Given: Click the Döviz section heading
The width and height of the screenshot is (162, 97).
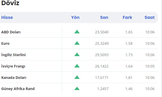Looking at the screenshot, I should [10, 3].
